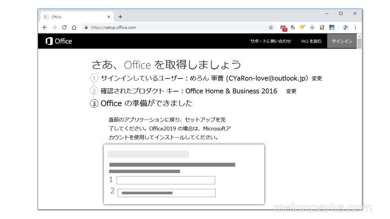Viewport: 390px width, 219px height.
Task: Close the Office browser tab
Action: pyautogui.click(x=109, y=17)
